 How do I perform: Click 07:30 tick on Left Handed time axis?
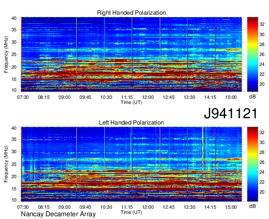point(23,207)
